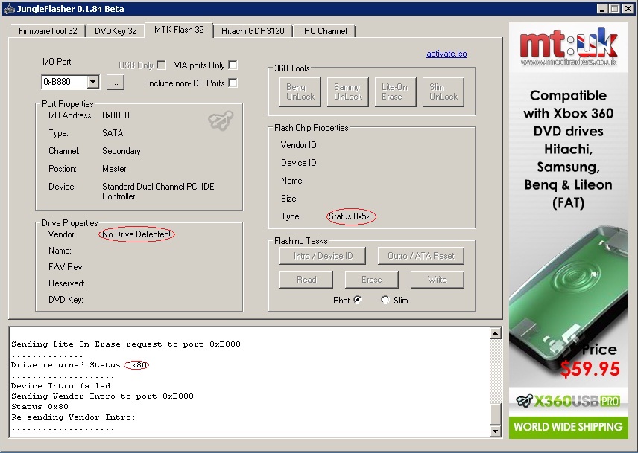
Task: Click the JungleFlasher title bar app icon
Action: pos(8,8)
